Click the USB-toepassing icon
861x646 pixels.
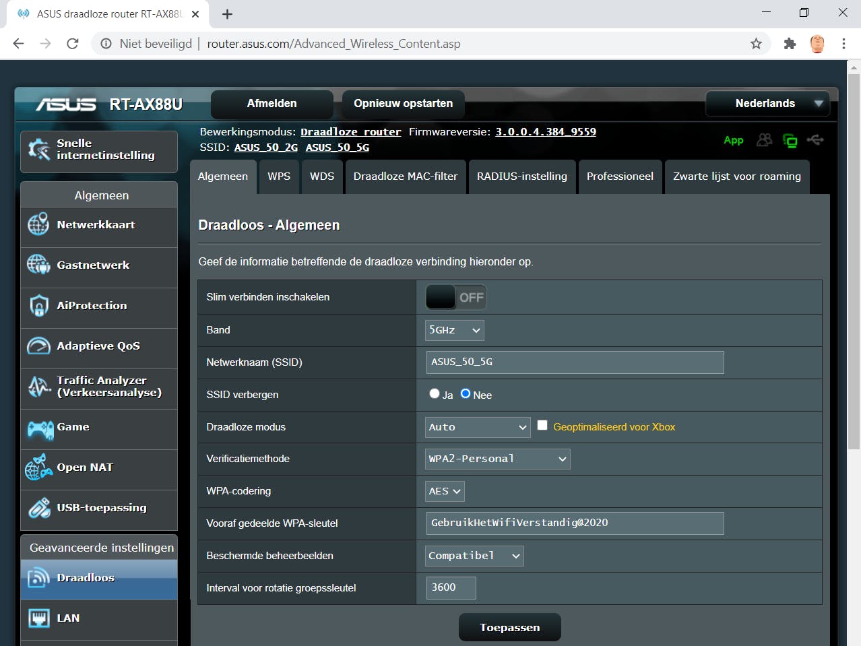39,507
